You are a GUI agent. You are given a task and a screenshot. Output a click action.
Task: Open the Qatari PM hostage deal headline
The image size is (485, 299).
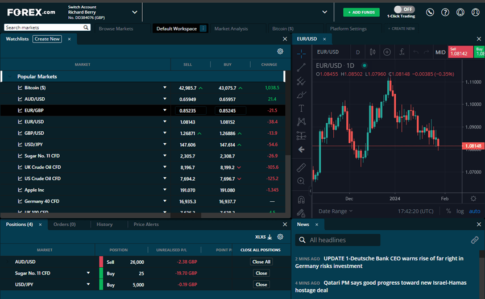coord(381,286)
